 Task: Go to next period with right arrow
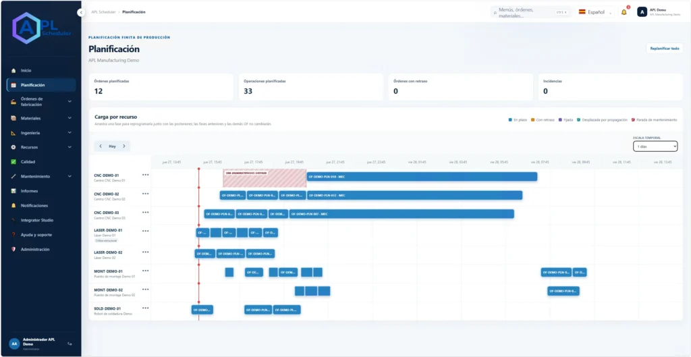[x=124, y=146]
